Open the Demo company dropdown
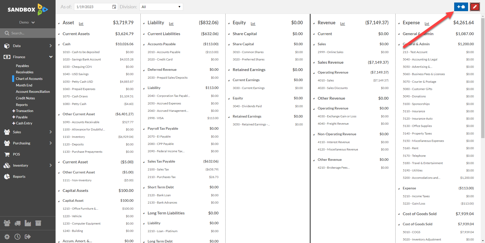 [27, 22]
